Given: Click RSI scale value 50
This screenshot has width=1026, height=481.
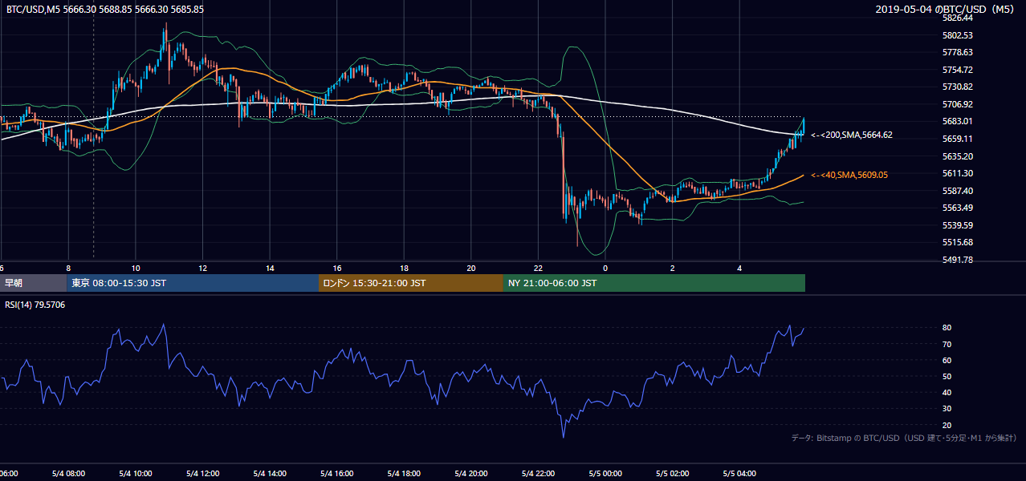Looking at the screenshot, I should click(x=947, y=377).
